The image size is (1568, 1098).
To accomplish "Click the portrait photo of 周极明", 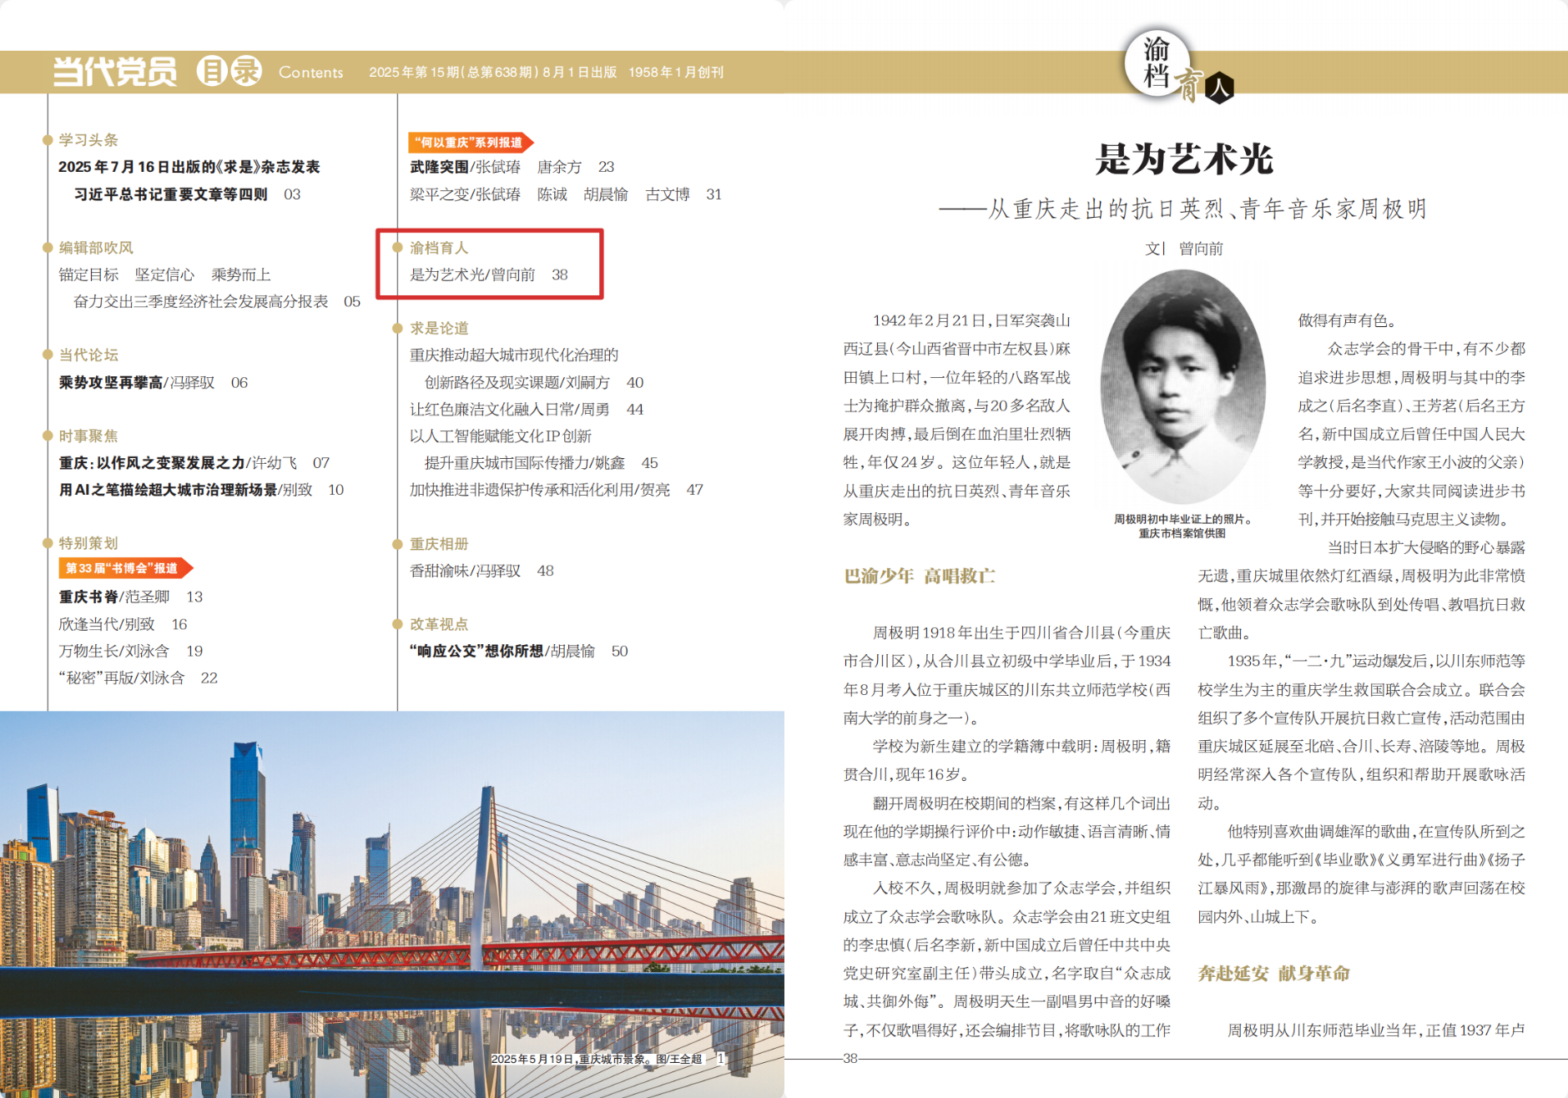I will (1182, 386).
